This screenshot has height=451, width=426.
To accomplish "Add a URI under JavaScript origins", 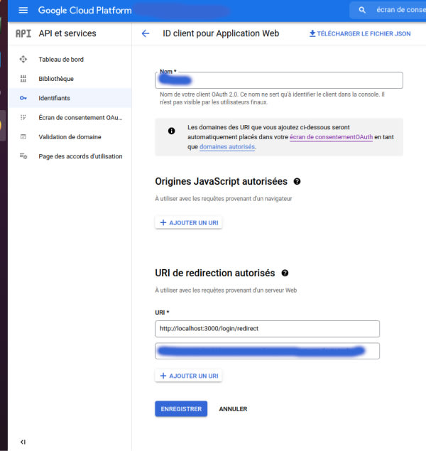I will coord(189,222).
